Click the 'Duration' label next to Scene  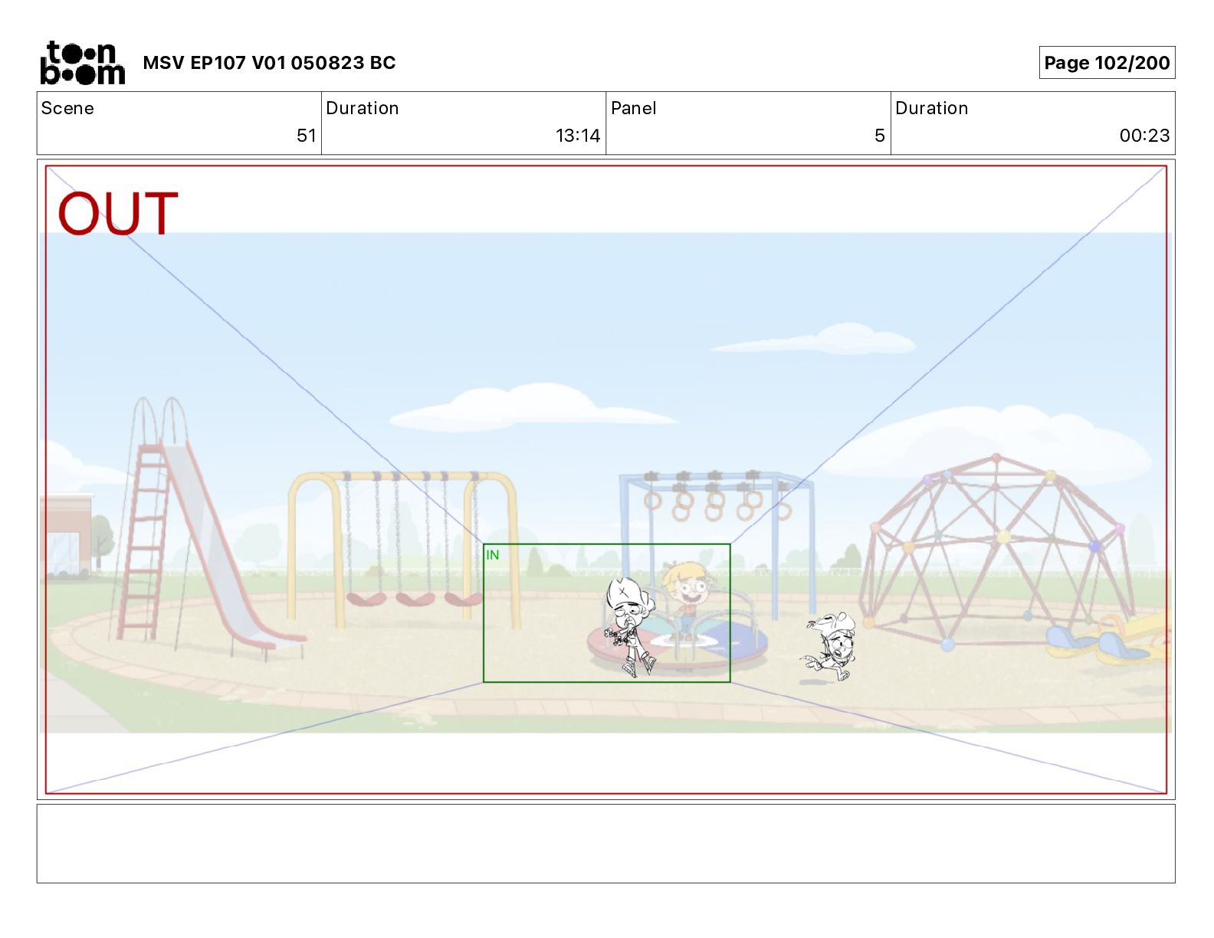pyautogui.click(x=363, y=108)
